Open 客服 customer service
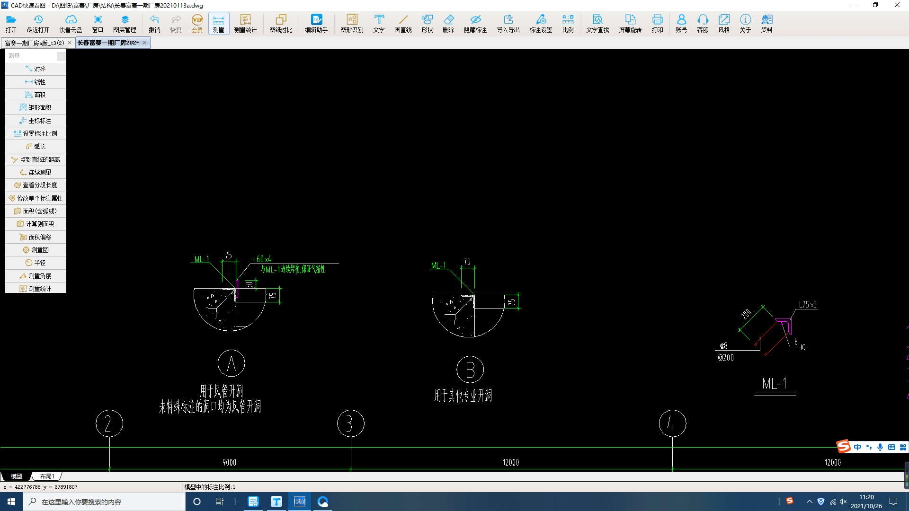Screen dimensions: 909x511 [x=703, y=24]
